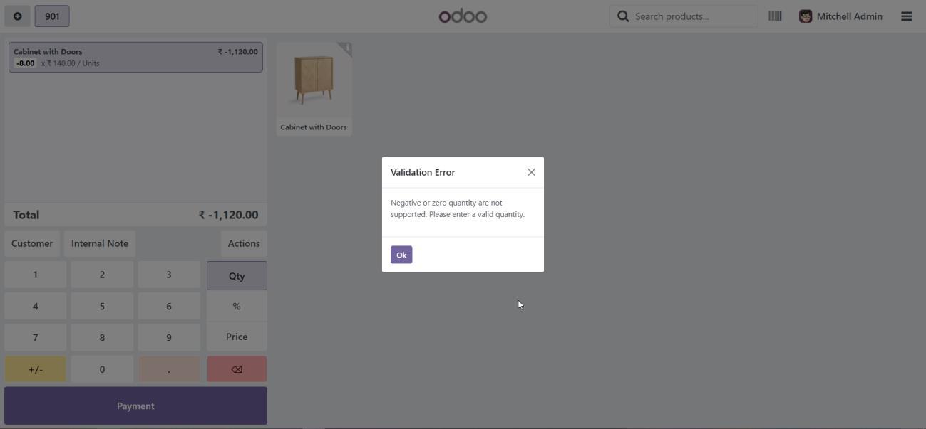926x429 pixels.
Task: Open the Customer selector
Action: [32, 243]
